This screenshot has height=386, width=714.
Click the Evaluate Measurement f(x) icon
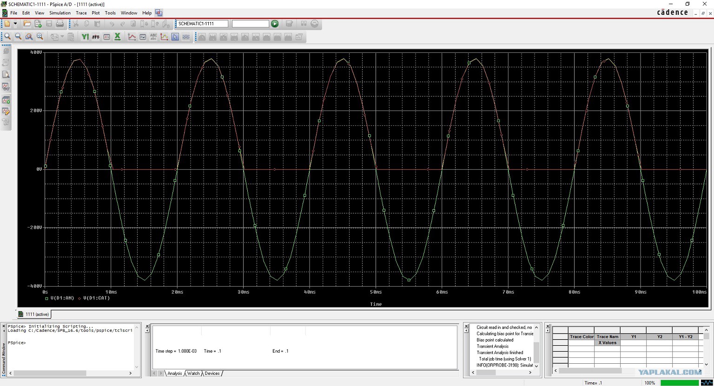click(x=143, y=37)
